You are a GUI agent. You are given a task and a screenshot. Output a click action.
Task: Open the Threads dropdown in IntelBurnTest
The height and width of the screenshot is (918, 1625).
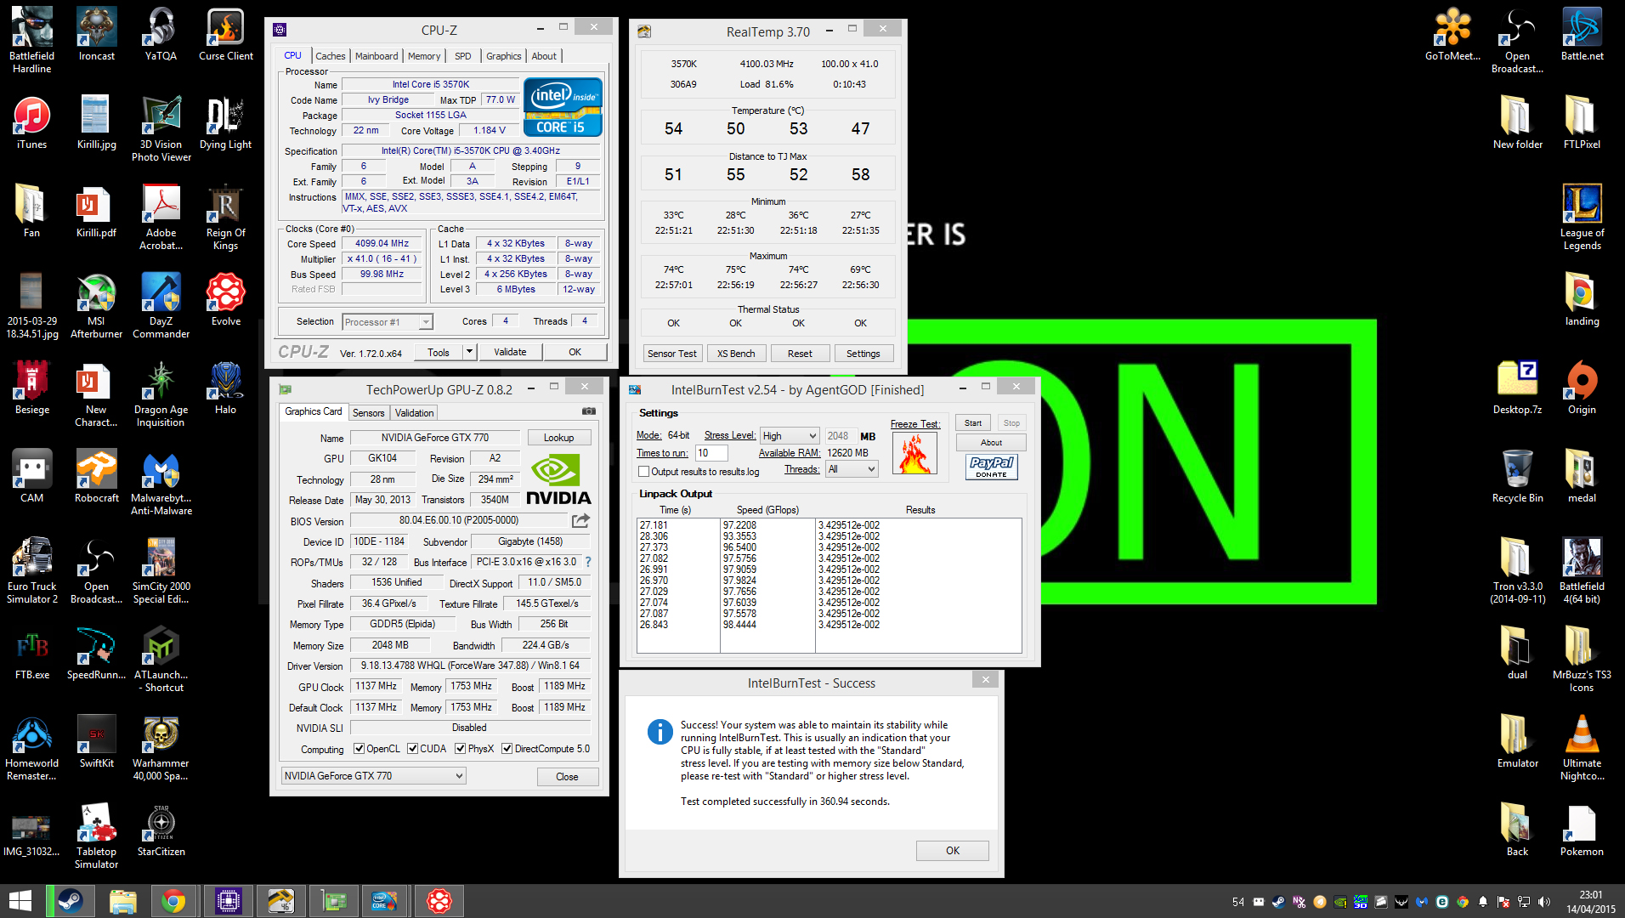point(852,469)
